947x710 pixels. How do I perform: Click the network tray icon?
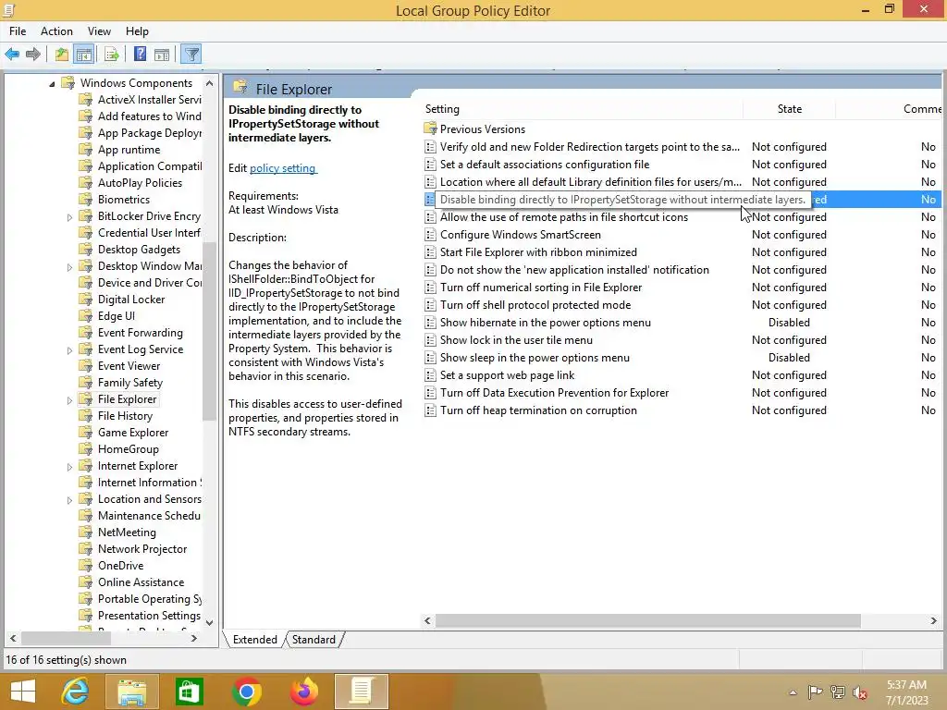click(838, 692)
